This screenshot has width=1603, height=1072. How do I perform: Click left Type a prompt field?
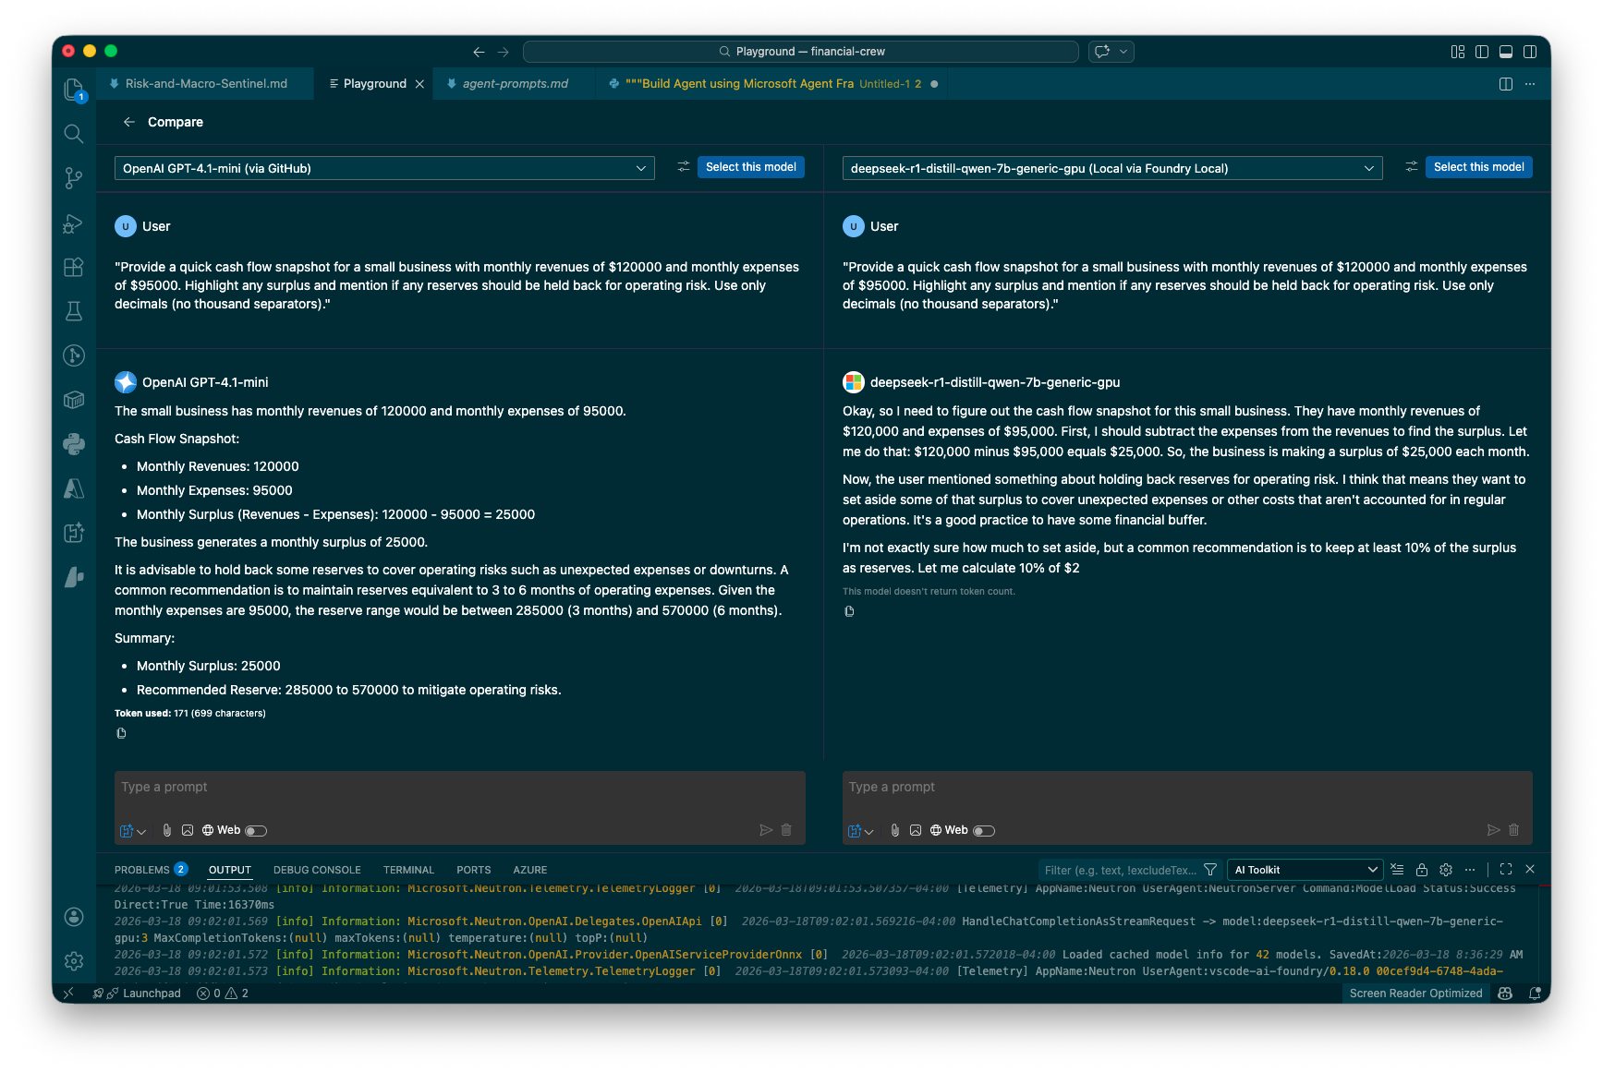point(460,788)
